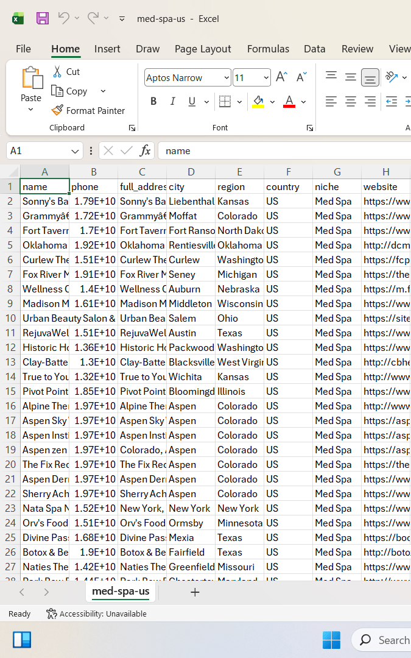Expand the Paste options arrow
The image size is (411, 658).
click(30, 110)
